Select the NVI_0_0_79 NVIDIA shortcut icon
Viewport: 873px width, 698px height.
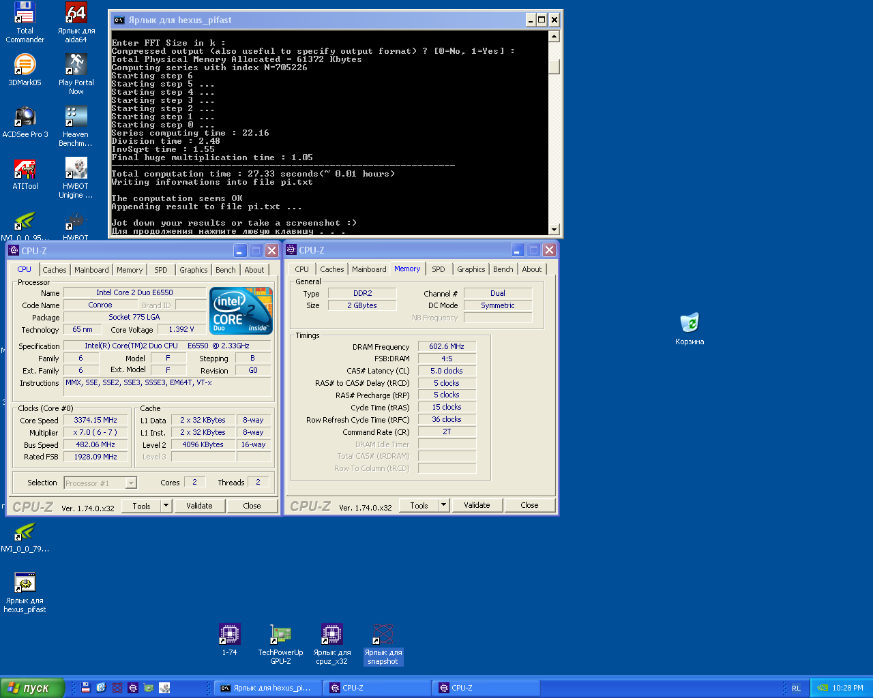tap(25, 536)
